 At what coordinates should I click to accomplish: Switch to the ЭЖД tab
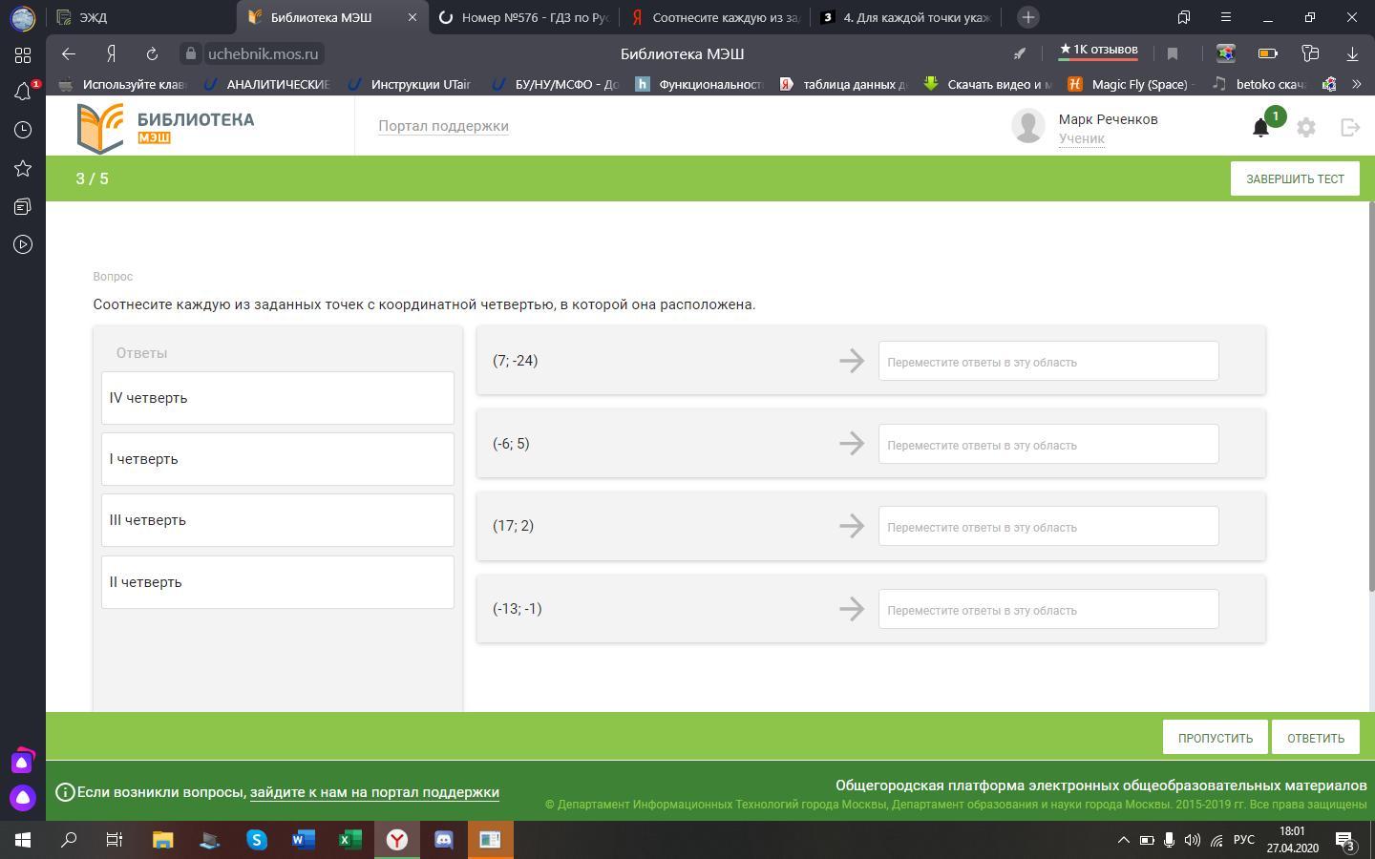(141, 17)
